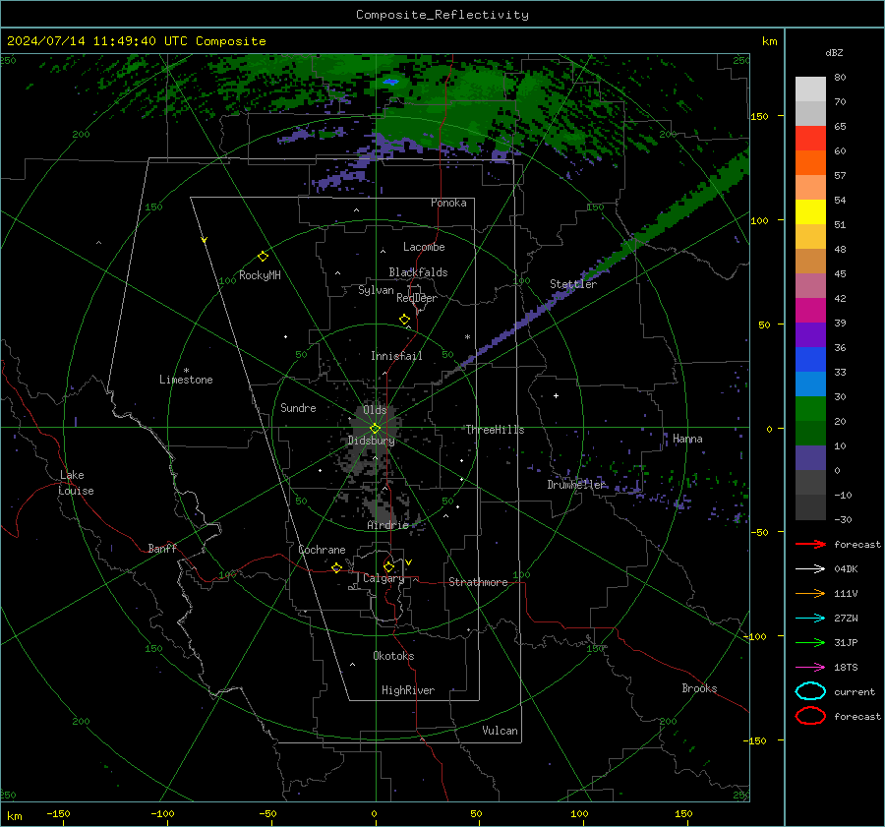The height and width of the screenshot is (827, 885).
Task: Click the Strathmore map label
Action: tap(478, 582)
